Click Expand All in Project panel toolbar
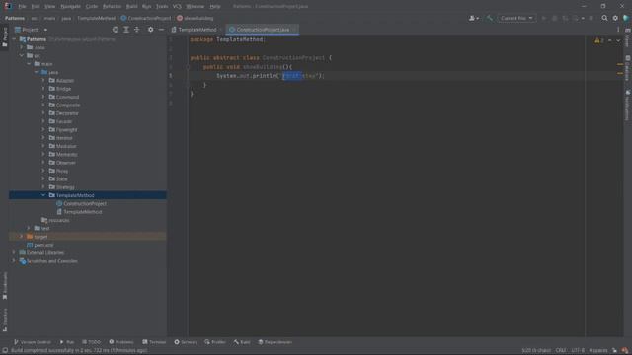 pyautogui.click(x=126, y=30)
